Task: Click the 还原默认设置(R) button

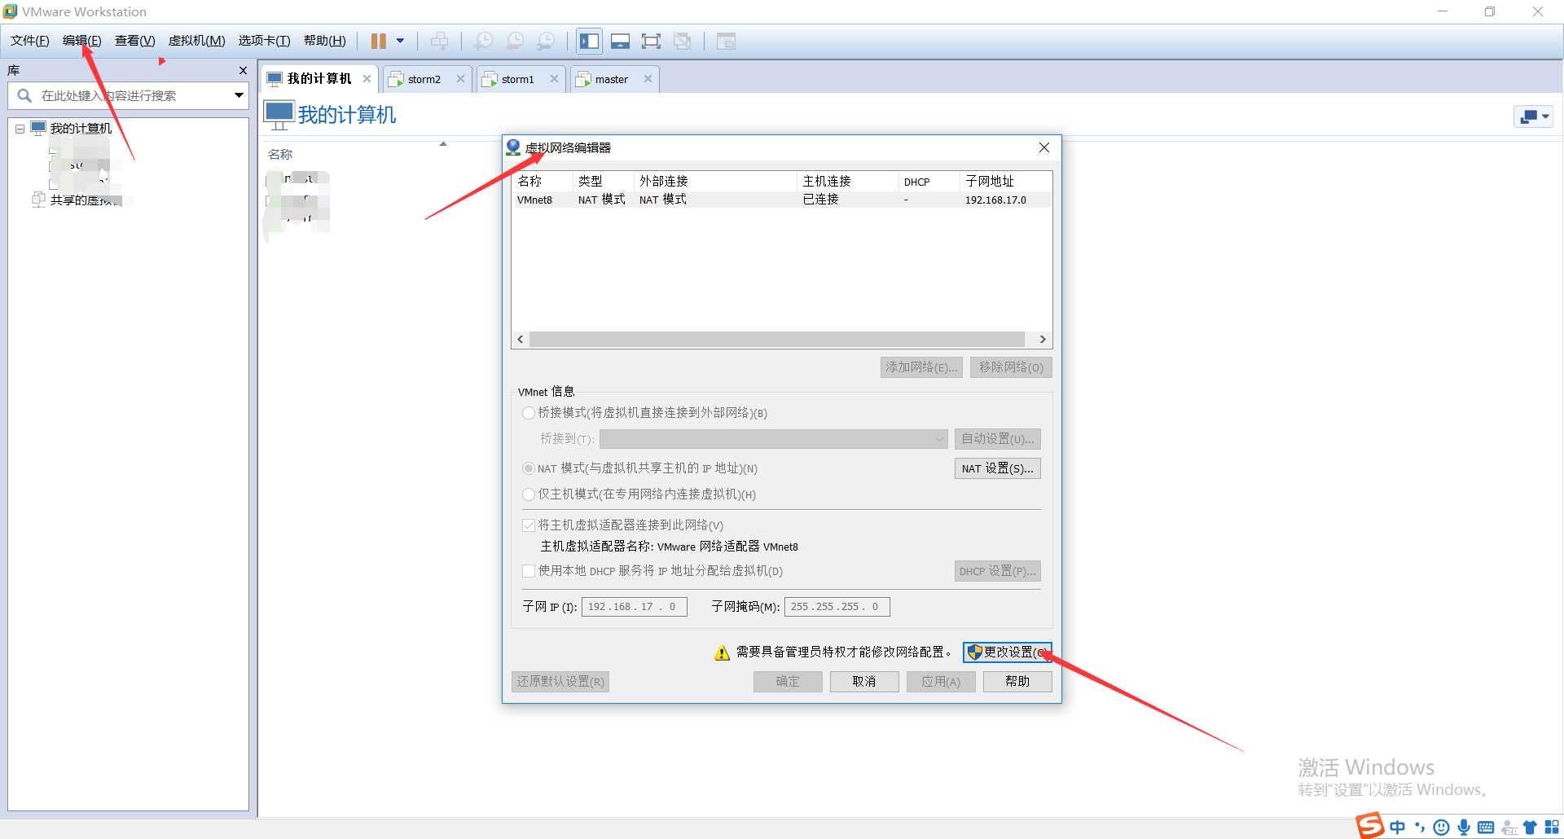Action: (x=560, y=682)
